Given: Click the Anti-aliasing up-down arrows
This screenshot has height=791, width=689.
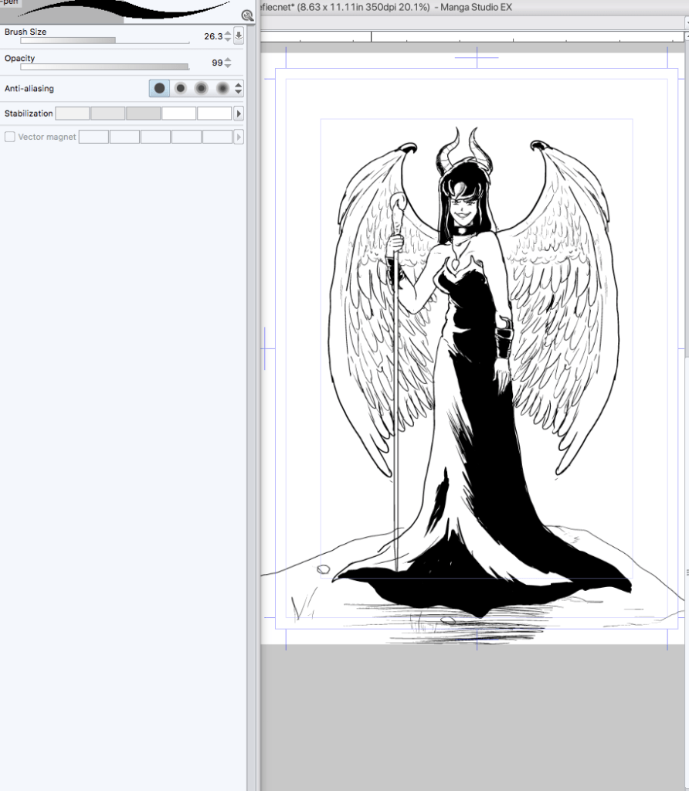Looking at the screenshot, I should [x=239, y=88].
